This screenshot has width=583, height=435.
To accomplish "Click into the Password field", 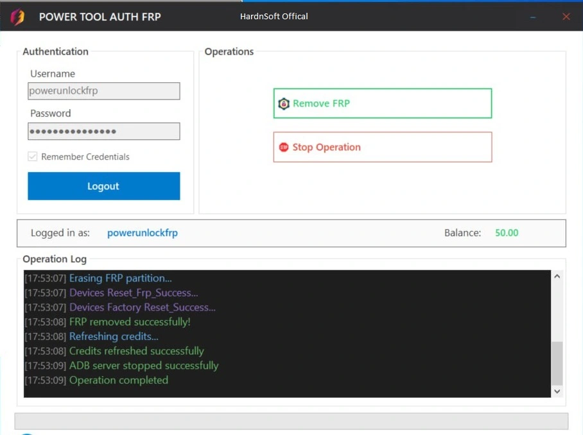I will (103, 132).
